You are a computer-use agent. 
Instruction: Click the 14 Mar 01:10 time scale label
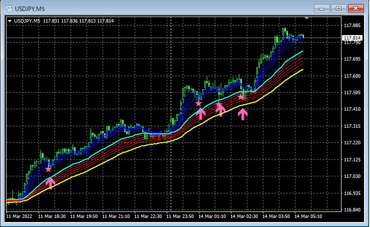212,216
